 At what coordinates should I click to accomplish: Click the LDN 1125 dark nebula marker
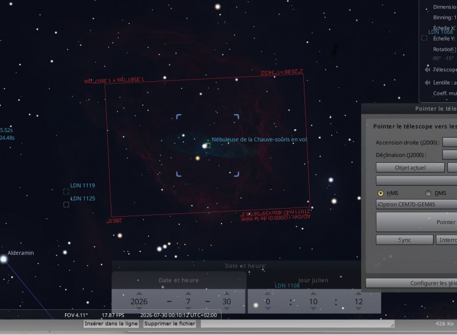click(66, 205)
